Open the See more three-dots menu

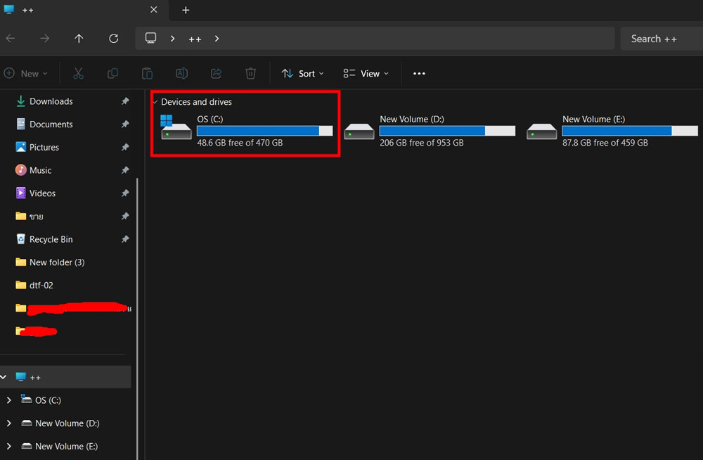point(419,74)
